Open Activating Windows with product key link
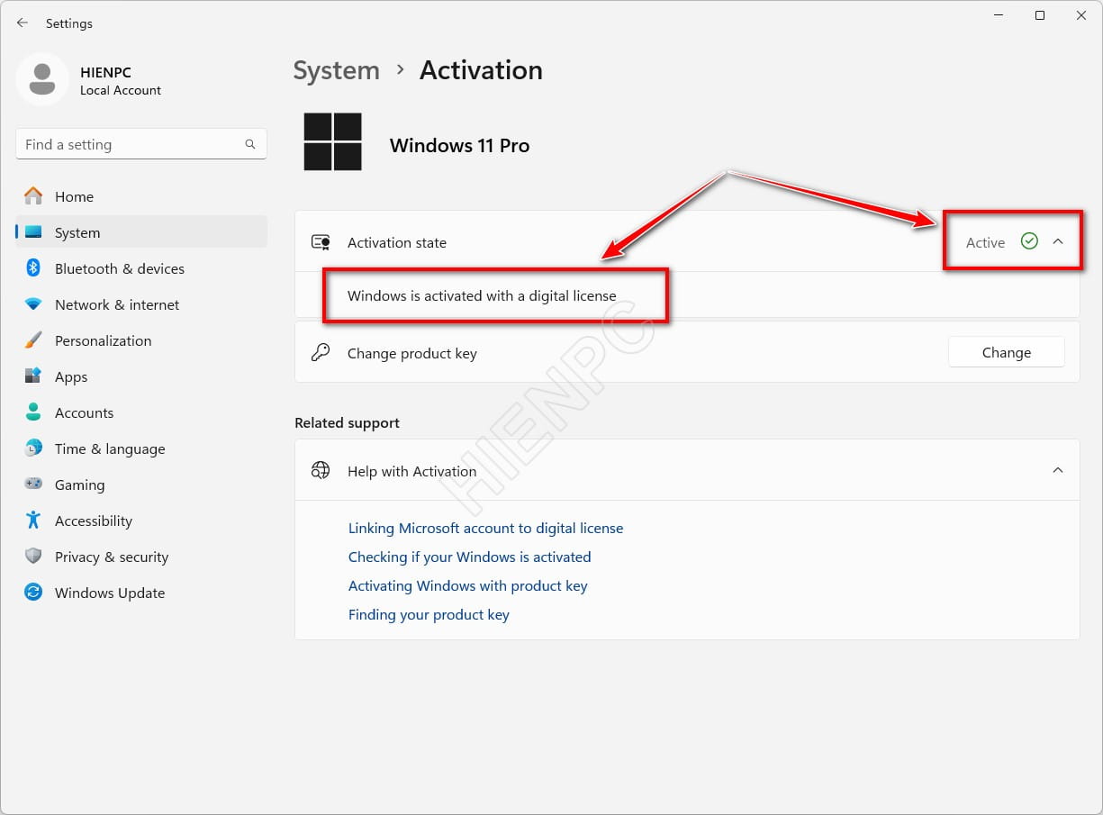Viewport: 1103px width, 815px height. [x=467, y=585]
